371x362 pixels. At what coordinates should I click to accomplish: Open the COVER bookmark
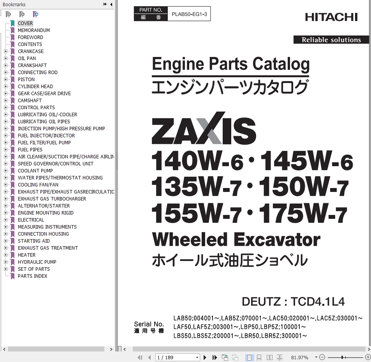tap(25, 23)
